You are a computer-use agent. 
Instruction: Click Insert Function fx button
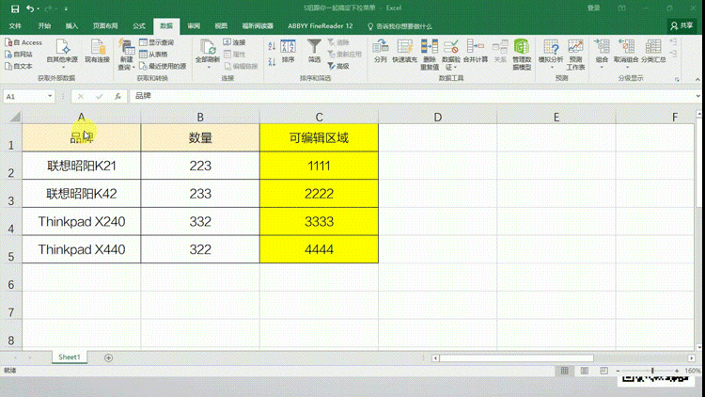point(117,96)
